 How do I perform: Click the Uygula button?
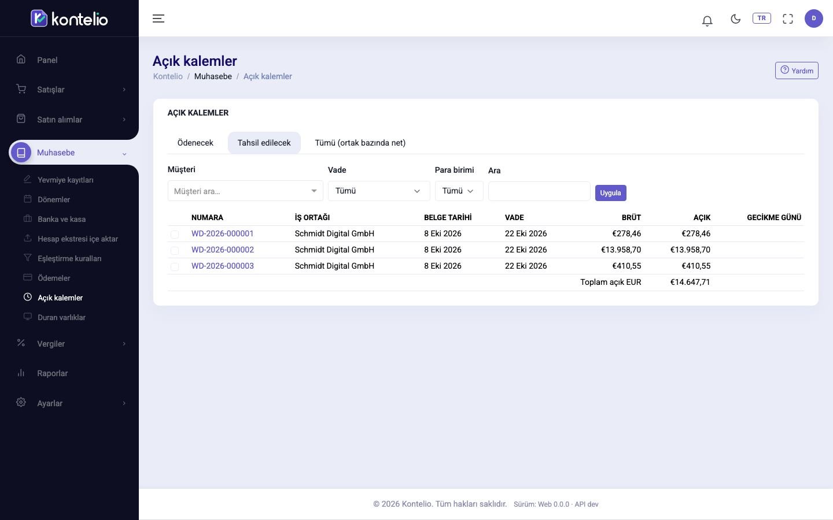click(x=611, y=192)
